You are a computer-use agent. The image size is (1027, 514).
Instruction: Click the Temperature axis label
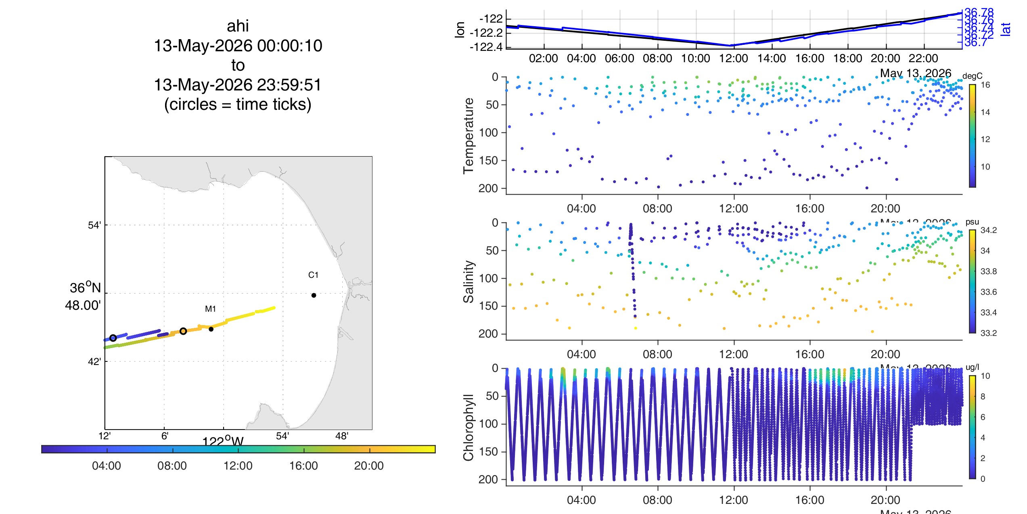point(469,136)
